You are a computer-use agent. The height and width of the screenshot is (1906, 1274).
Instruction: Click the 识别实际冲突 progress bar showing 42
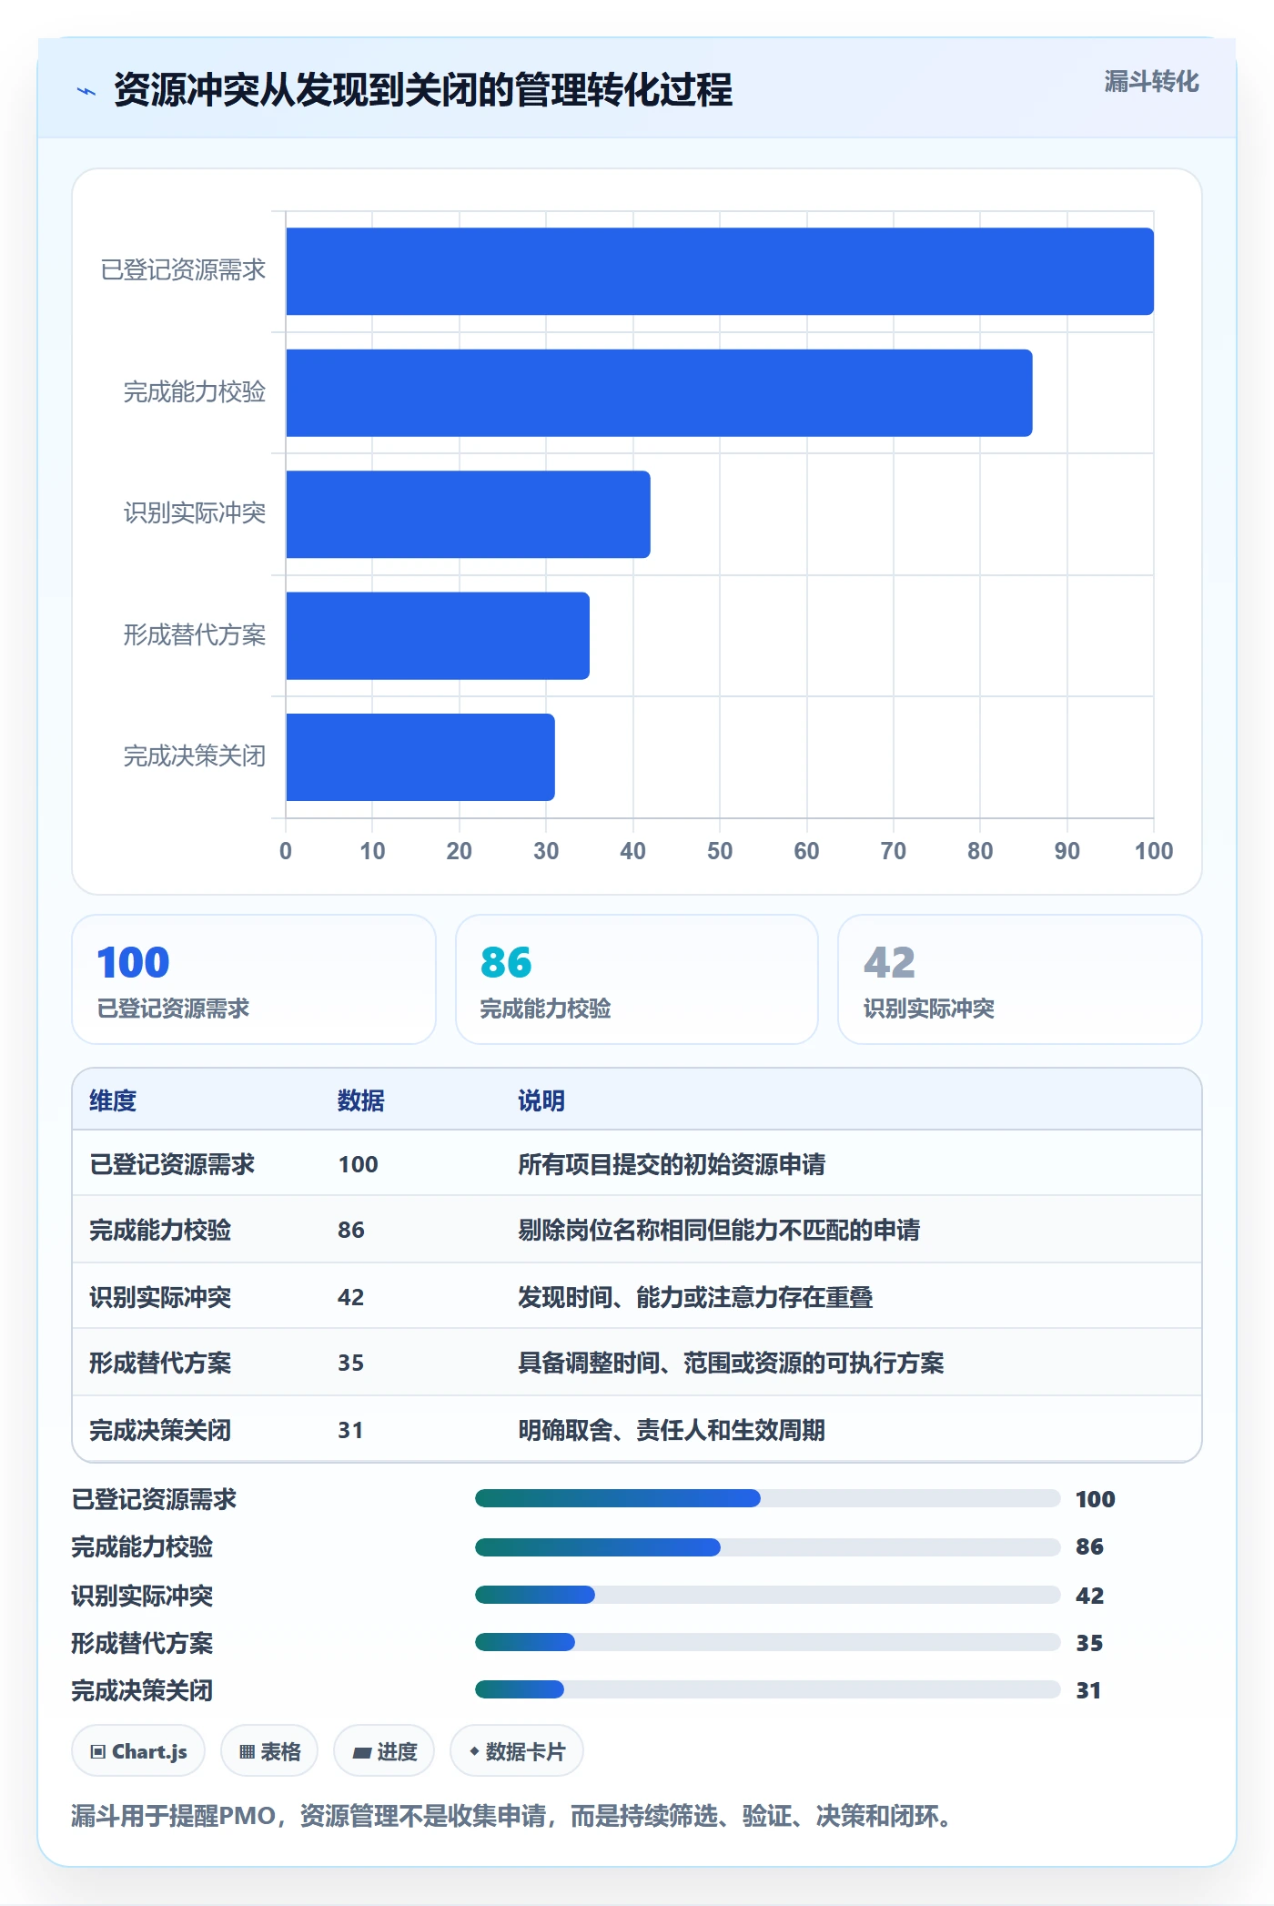(767, 1595)
